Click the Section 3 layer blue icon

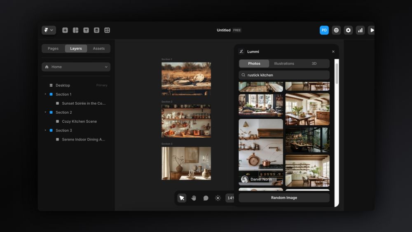pyautogui.click(x=51, y=131)
